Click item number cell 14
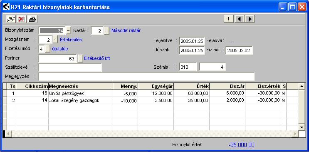 [32, 100]
